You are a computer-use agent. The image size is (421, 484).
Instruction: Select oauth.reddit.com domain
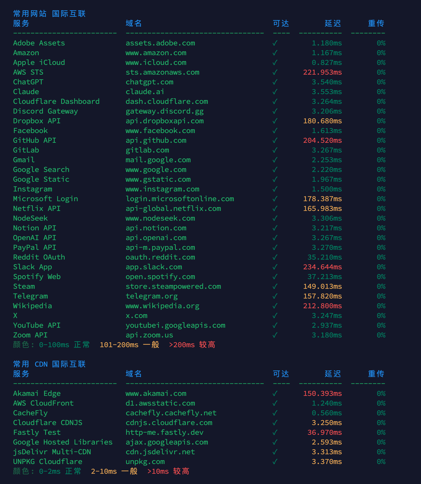coord(160,257)
